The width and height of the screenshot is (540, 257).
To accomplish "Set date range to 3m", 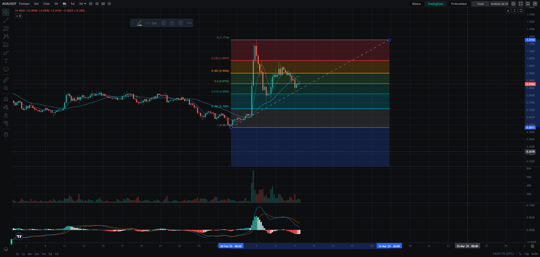I will 37,254.
